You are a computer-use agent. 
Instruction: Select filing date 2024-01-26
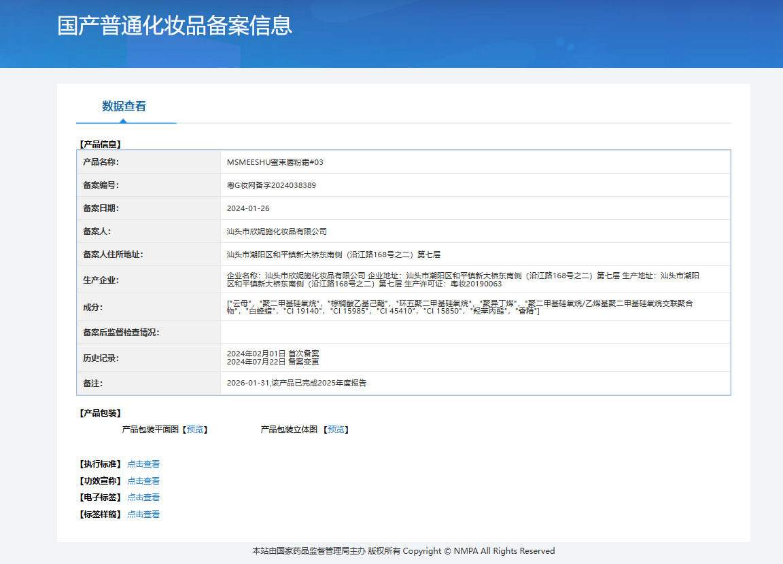click(248, 208)
